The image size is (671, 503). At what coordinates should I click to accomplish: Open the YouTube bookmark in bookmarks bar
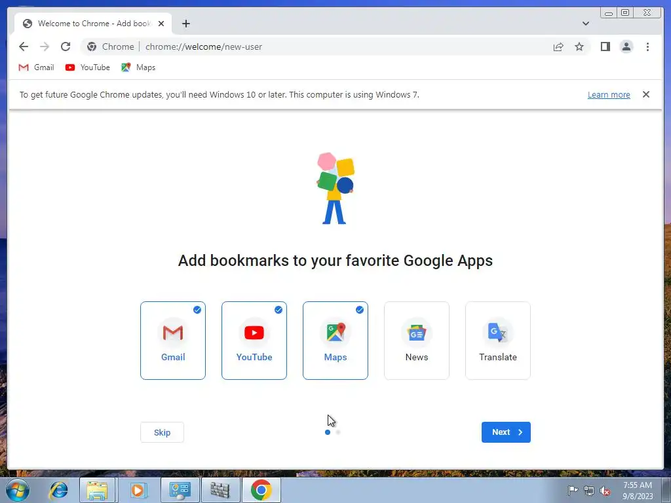[88, 67]
